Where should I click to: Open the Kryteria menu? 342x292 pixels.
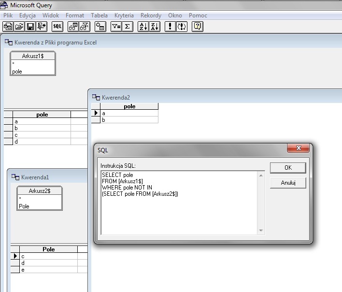124,15
